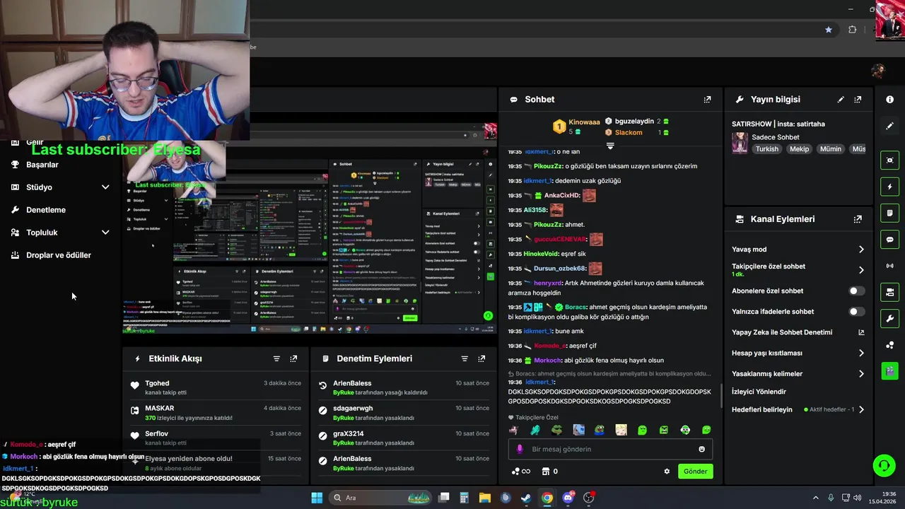905x509 pixels.
Task: Click İzleyici Yönlendir option
Action: click(x=759, y=392)
